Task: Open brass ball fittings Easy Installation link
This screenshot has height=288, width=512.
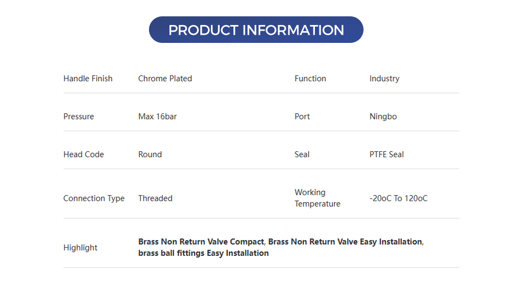Action: coord(203,253)
